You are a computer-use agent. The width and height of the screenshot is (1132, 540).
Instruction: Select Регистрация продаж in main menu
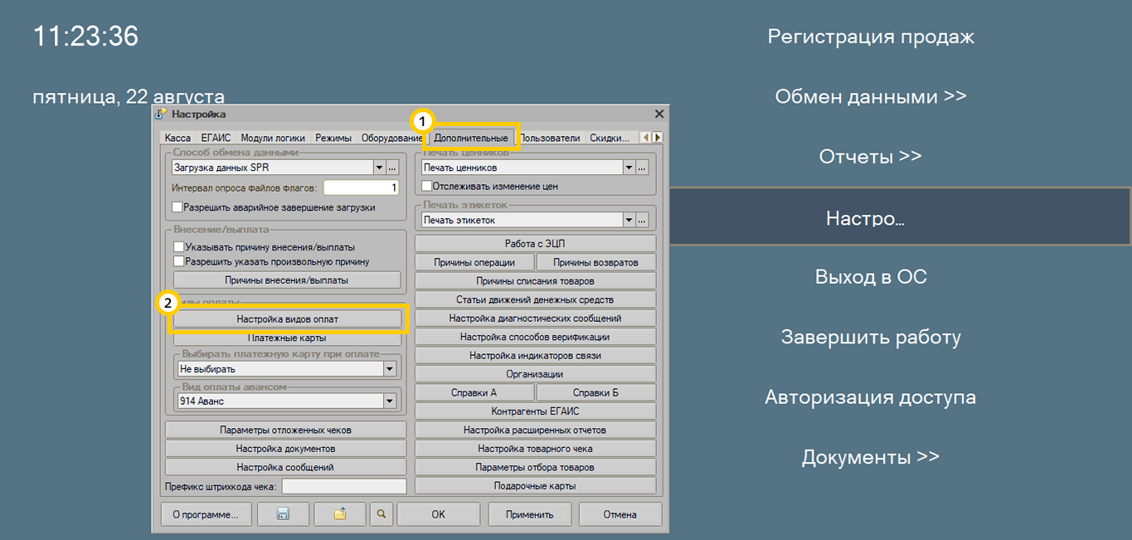click(870, 36)
